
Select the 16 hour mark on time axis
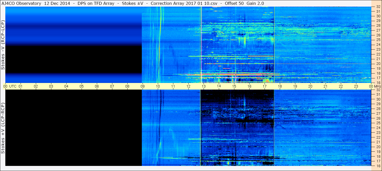[249, 87]
